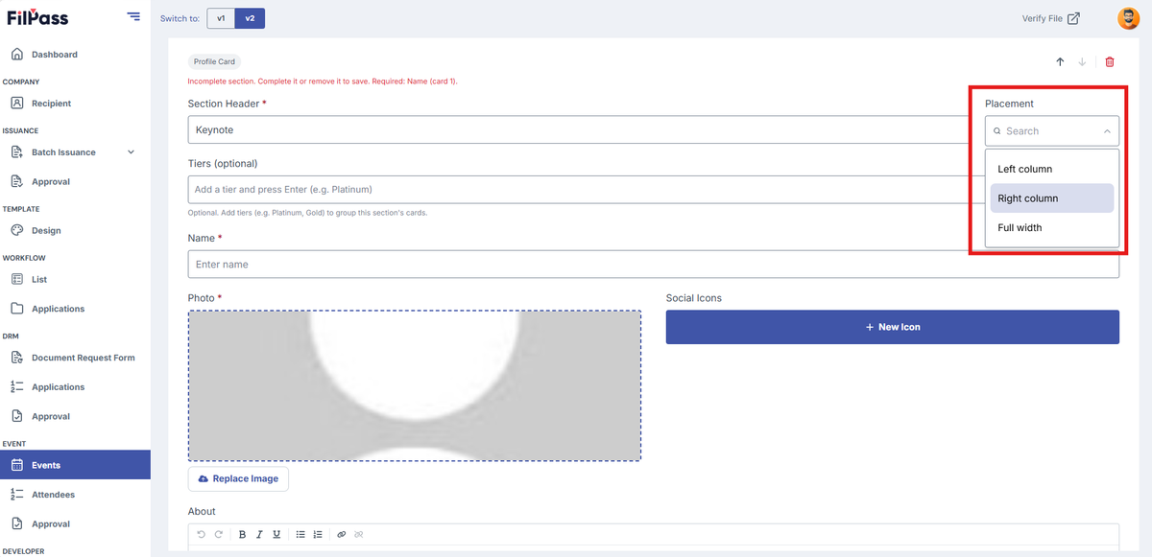Insert a link in About editor
Viewport: 1152px width, 557px height.
click(x=342, y=534)
